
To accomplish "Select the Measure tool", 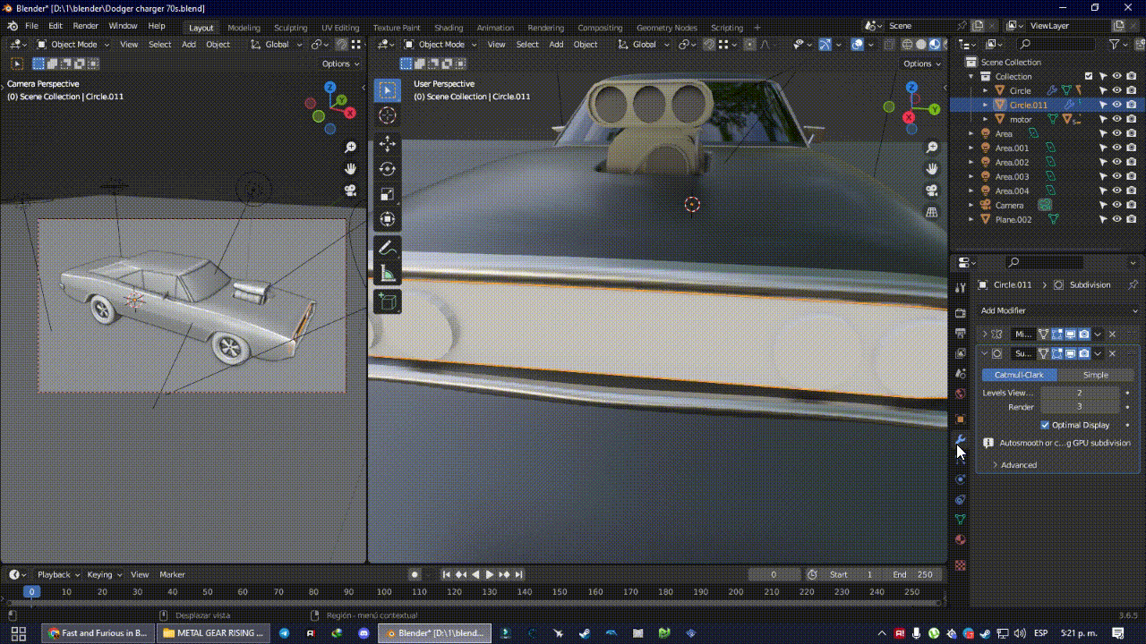I will point(387,273).
